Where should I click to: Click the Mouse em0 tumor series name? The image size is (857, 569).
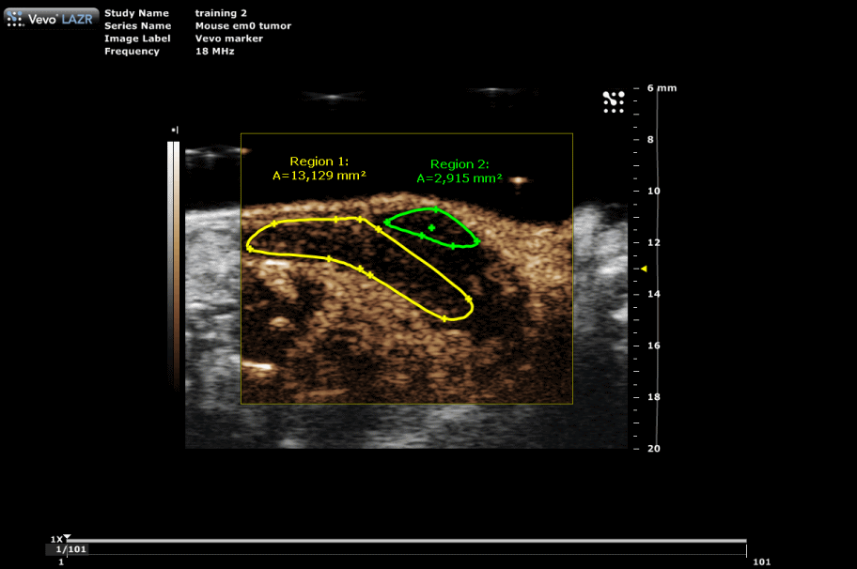[242, 26]
